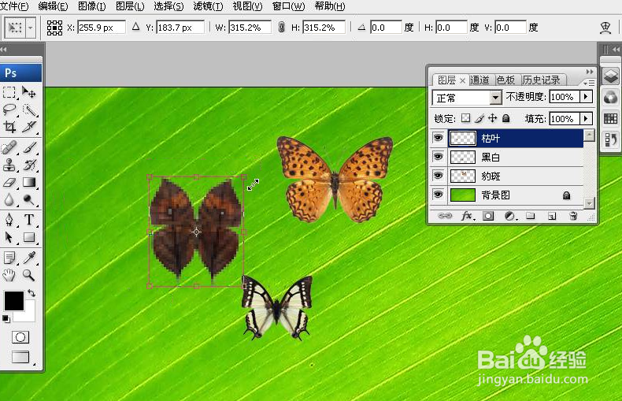
Task: Select the Type tool
Action: coord(28,220)
